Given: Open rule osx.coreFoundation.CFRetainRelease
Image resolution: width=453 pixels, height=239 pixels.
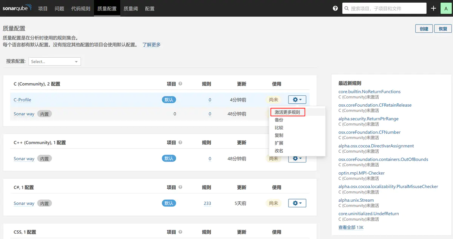Looking at the screenshot, I should click(x=375, y=105).
